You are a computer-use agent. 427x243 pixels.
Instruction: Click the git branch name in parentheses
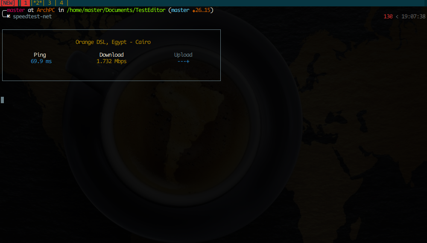tap(180, 10)
